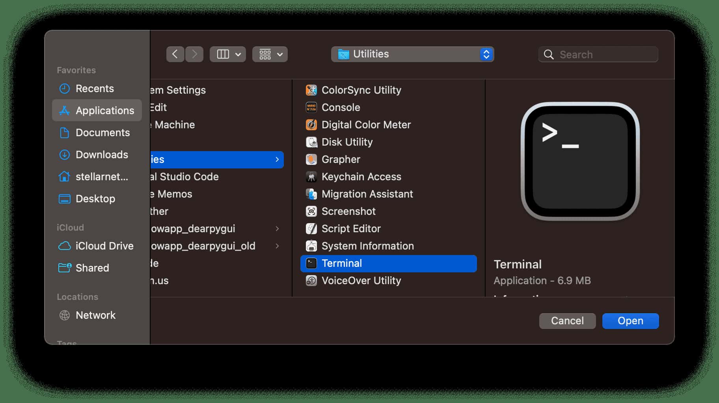The width and height of the screenshot is (719, 403).
Task: Select the Studio Code item in left column
Action: point(217,177)
